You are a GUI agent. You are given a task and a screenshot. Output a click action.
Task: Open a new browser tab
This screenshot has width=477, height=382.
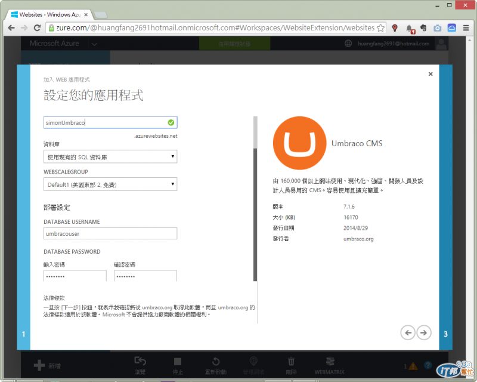point(101,14)
